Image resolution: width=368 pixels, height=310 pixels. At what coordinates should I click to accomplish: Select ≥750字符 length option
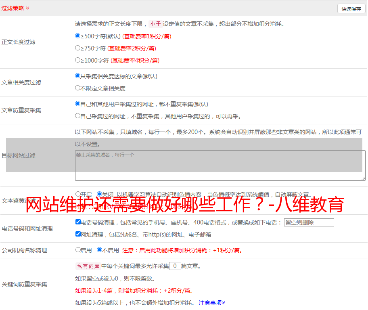coord(78,48)
